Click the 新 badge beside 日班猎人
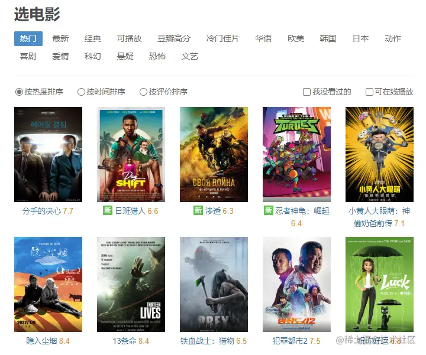Screen dimensions: 426x355 point(108,210)
